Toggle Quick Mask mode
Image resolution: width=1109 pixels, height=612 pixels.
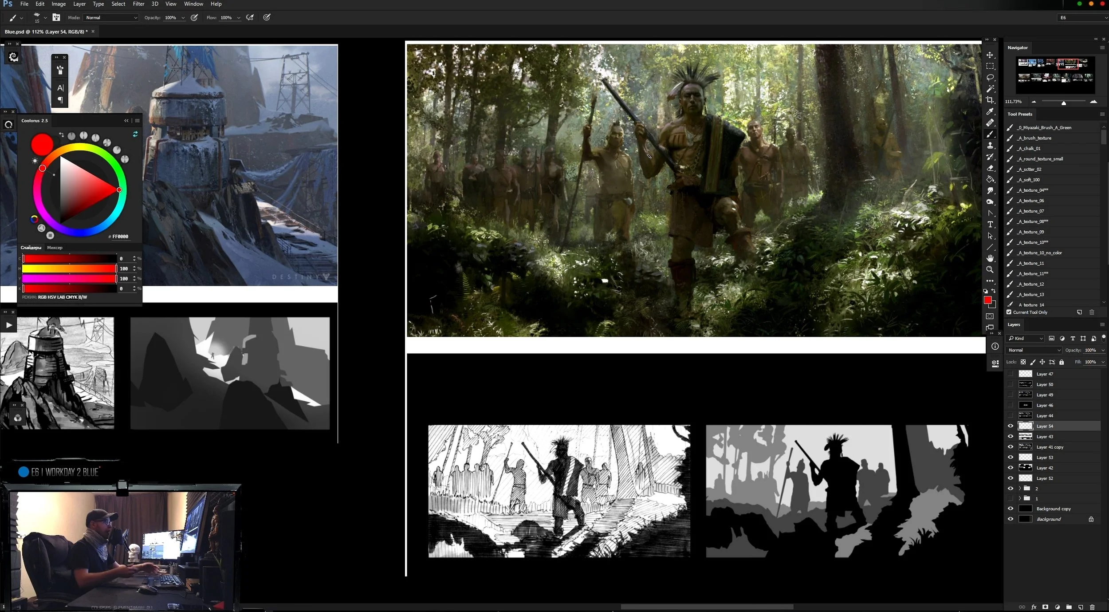(x=990, y=316)
